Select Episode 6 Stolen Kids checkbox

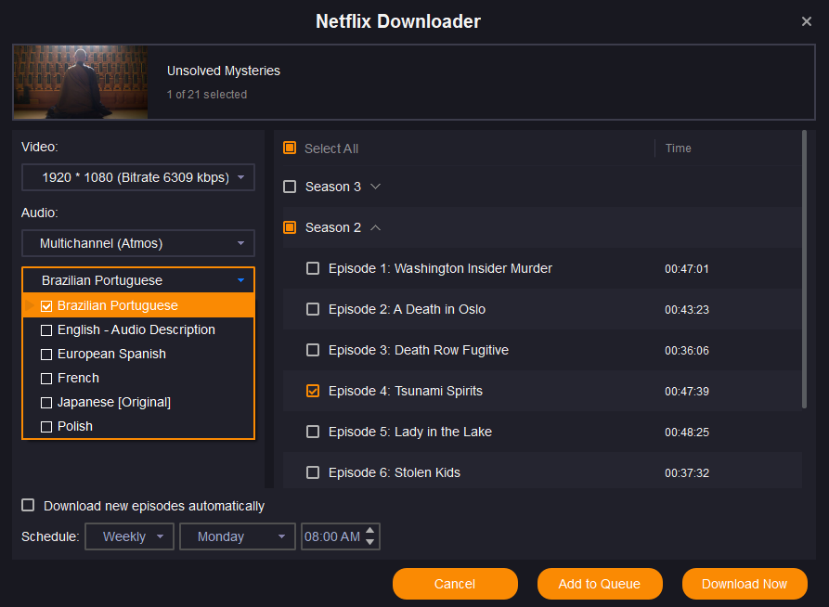pyautogui.click(x=313, y=472)
